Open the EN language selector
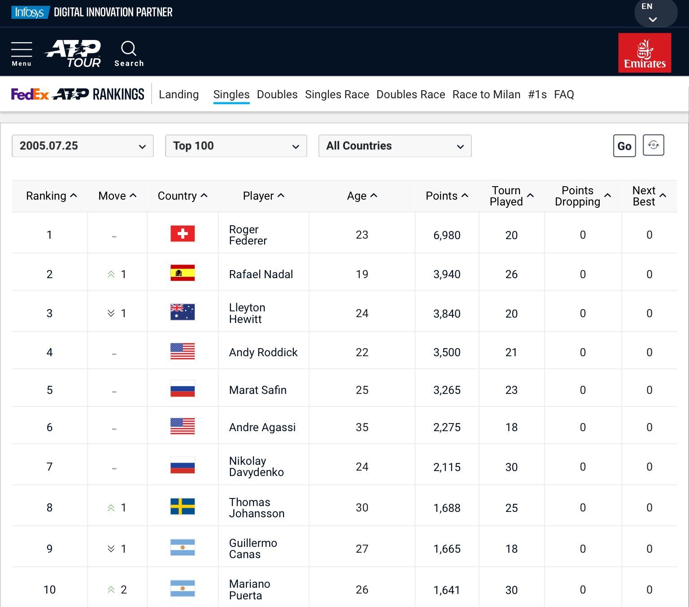The width and height of the screenshot is (689, 607). (653, 13)
